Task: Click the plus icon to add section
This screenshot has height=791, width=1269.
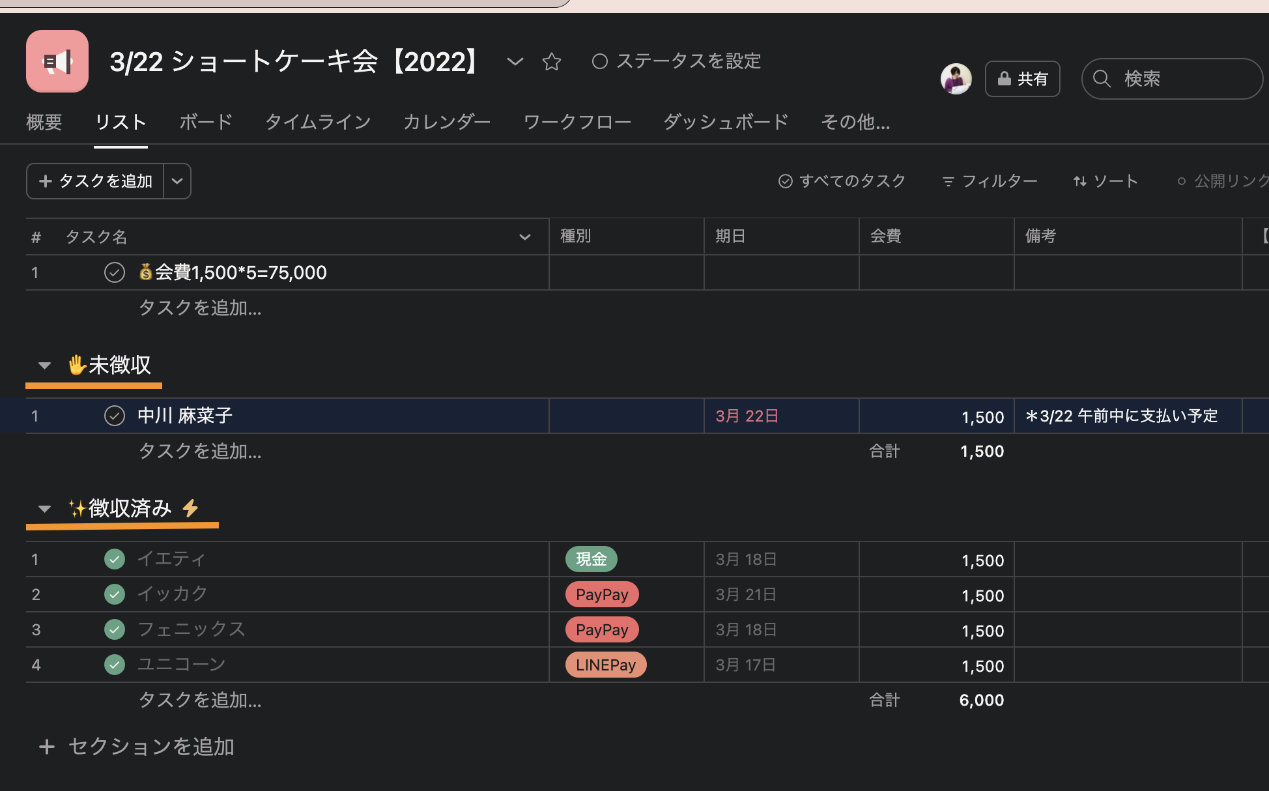Action: tap(46, 747)
